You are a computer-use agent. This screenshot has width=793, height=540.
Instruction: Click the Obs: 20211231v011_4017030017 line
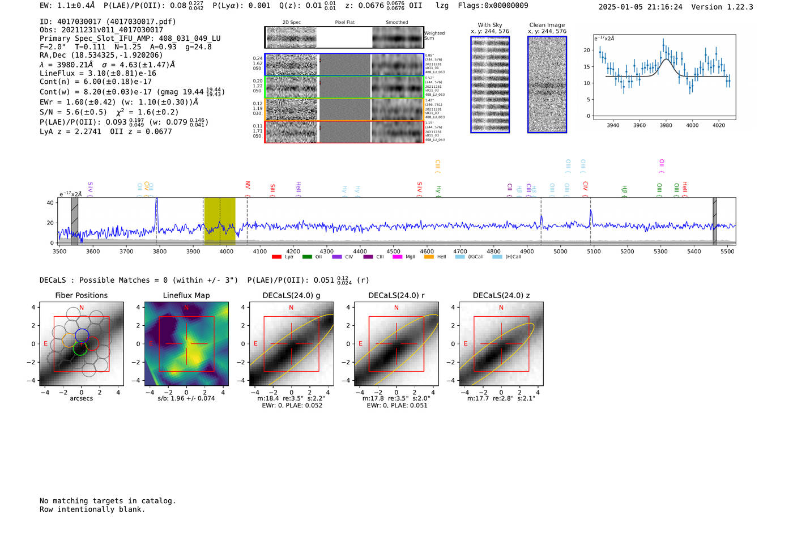point(101,30)
